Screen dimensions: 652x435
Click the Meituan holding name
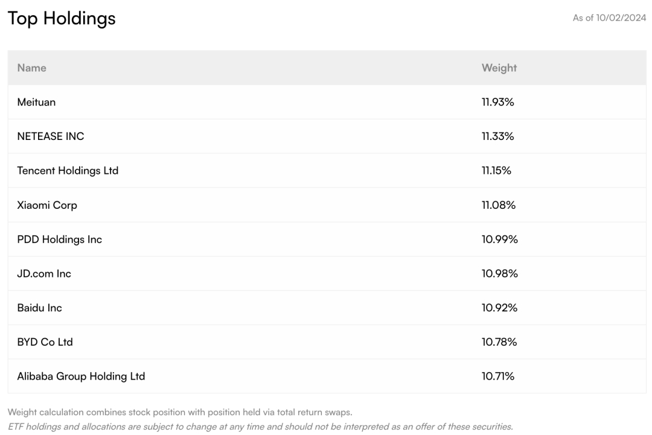click(36, 102)
